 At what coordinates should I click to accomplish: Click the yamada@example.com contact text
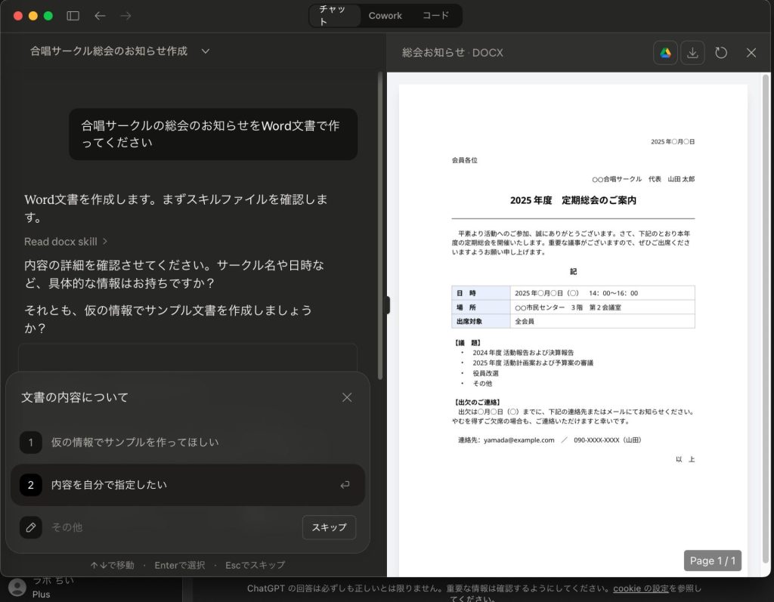(x=519, y=440)
